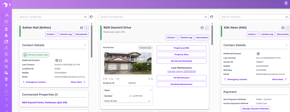Image resolution: width=290 pixels, height=112 pixels.
Task: Refresh the Landlords search list
Action: coord(91,17)
